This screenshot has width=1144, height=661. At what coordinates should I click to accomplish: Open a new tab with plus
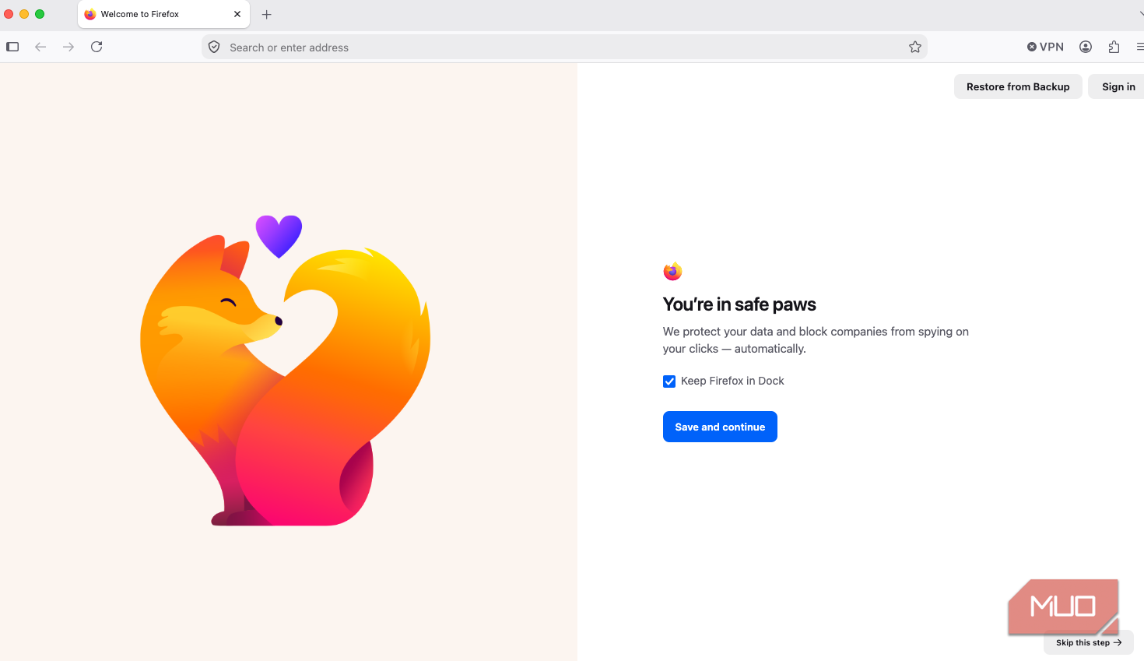266,14
